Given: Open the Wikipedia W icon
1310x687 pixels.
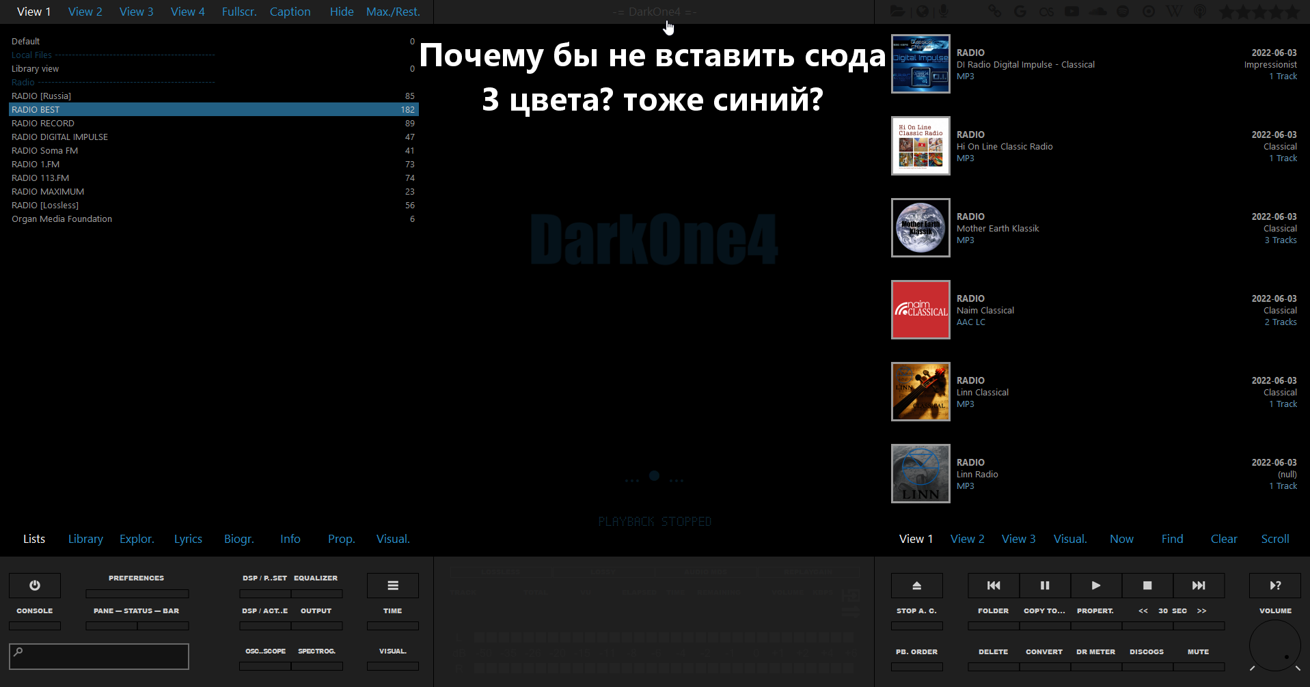Looking at the screenshot, I should [1174, 12].
